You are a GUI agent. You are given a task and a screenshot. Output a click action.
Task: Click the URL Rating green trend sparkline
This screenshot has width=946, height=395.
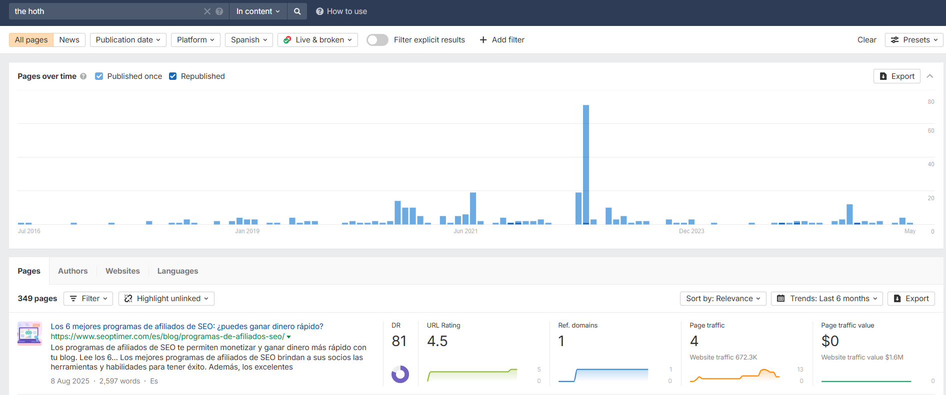point(472,375)
